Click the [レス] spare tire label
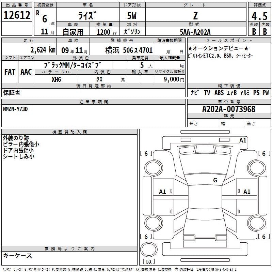This screenshot has width=272, height=272. 149,261
